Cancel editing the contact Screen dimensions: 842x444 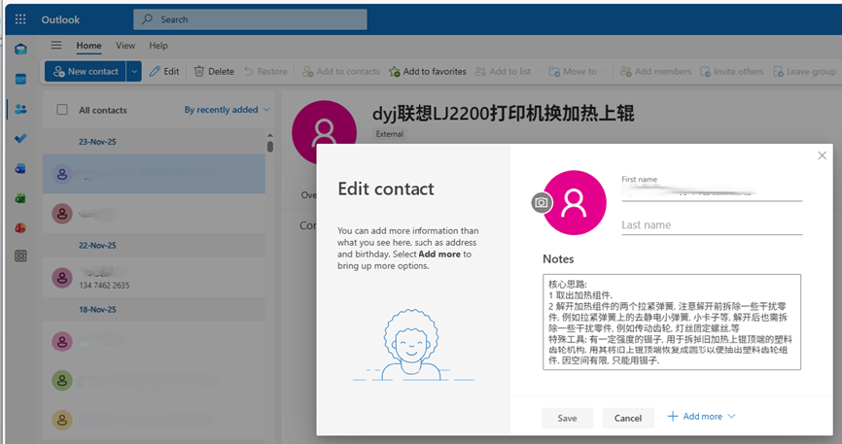(628, 418)
